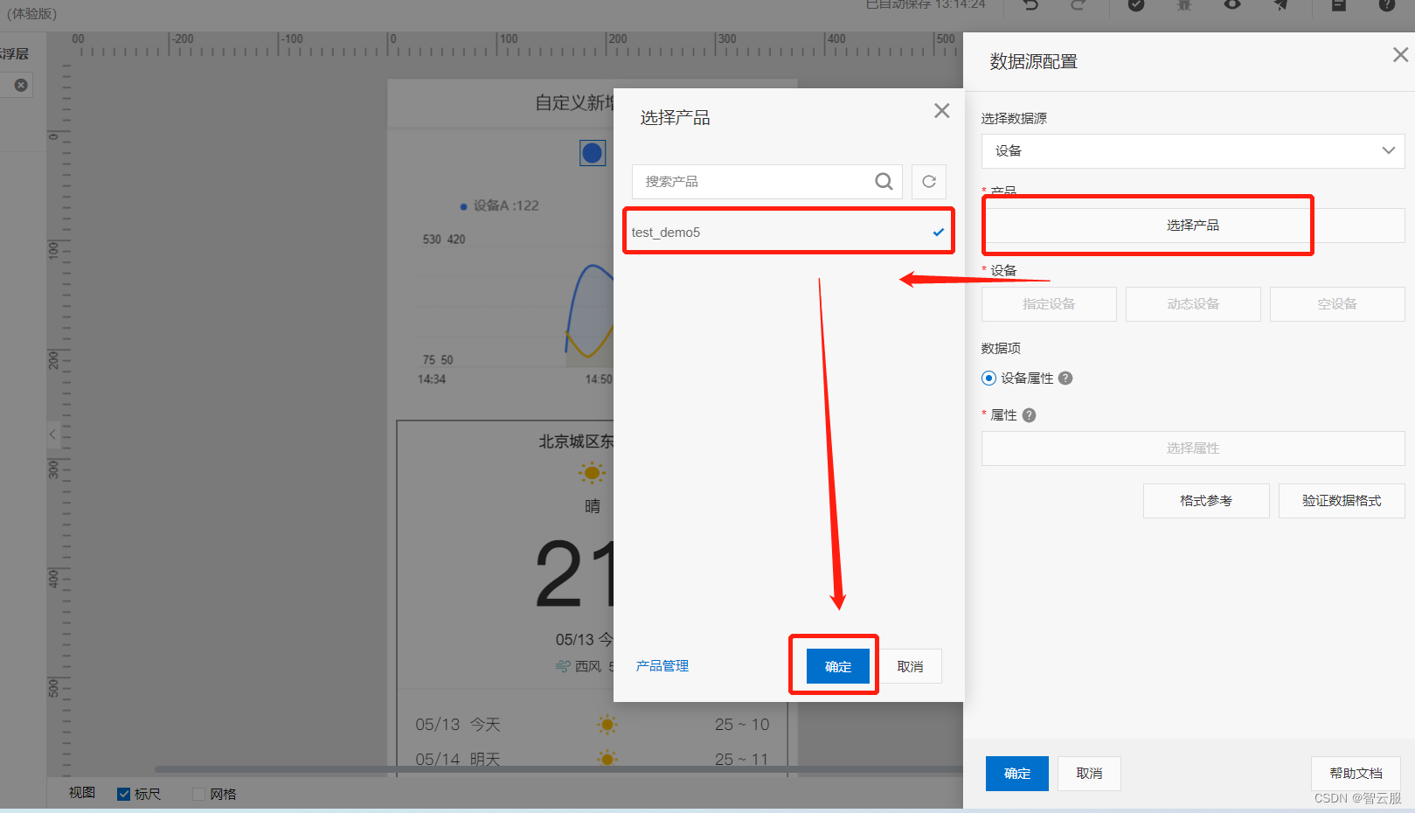Close the 选择产品 dialog
This screenshot has height=813, width=1415.
941,110
